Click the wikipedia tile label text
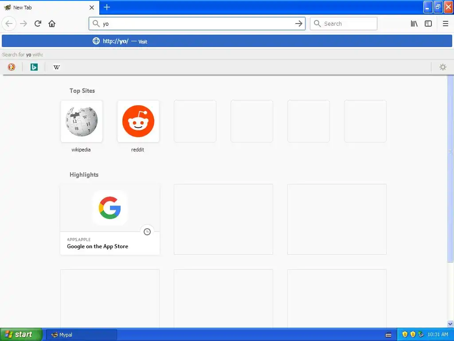 [x=81, y=150]
